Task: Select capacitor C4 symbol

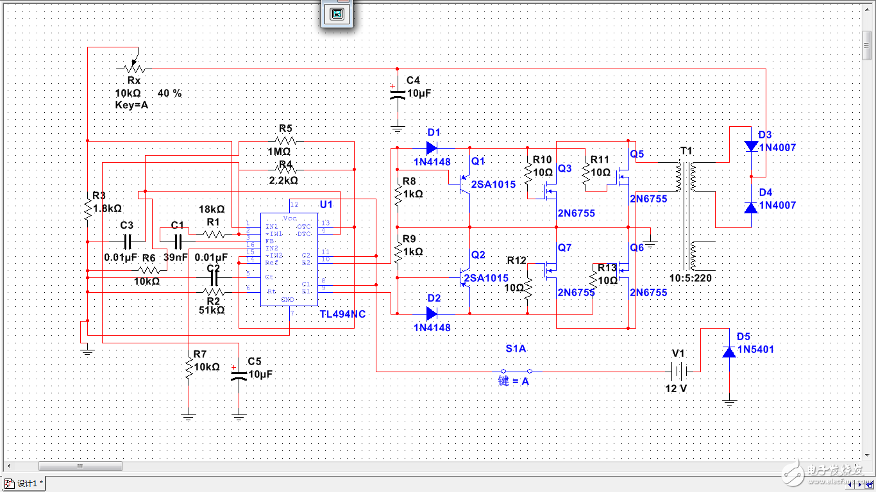Action: pyautogui.click(x=397, y=94)
